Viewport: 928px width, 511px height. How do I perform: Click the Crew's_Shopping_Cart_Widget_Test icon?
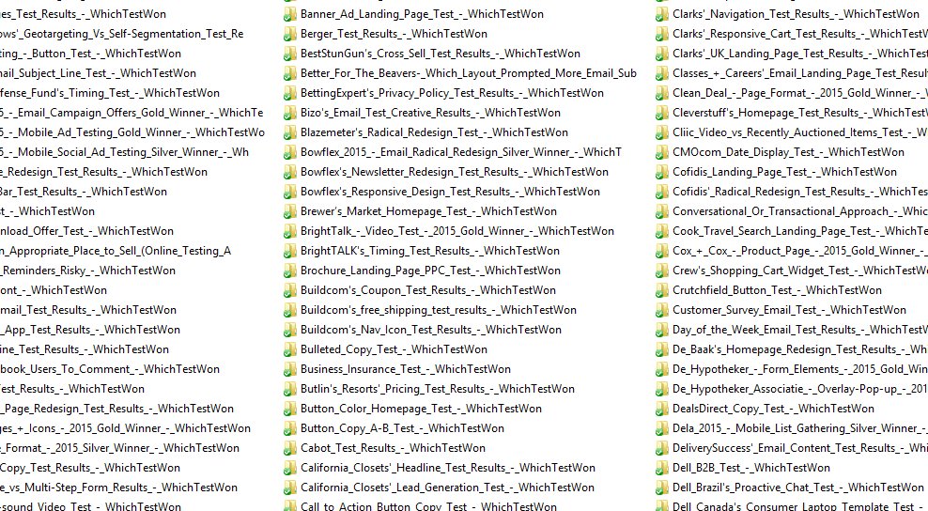(x=661, y=271)
